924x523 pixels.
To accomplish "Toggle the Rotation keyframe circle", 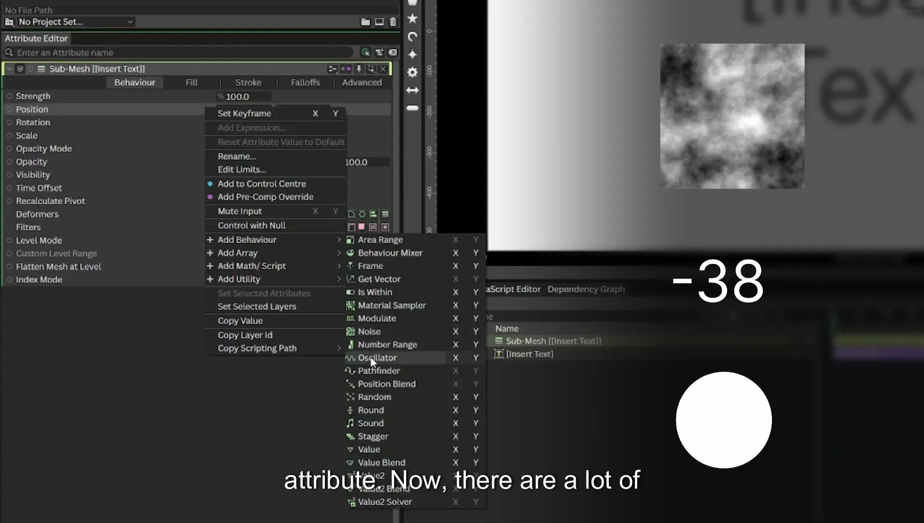I will coord(9,123).
